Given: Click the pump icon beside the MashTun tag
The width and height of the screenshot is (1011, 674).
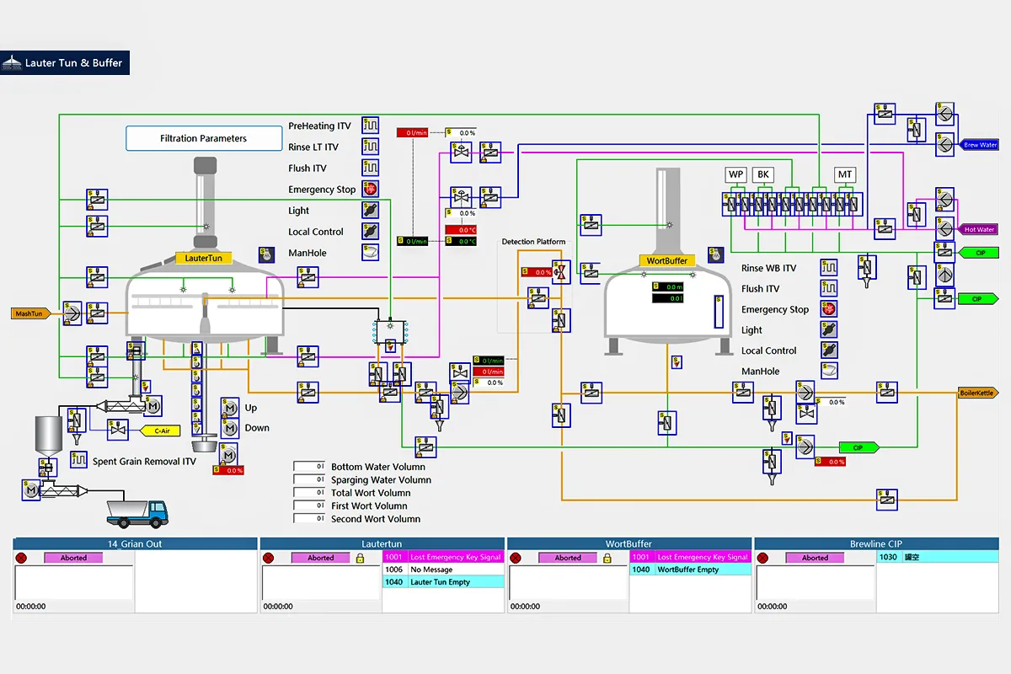Looking at the screenshot, I should tap(72, 313).
